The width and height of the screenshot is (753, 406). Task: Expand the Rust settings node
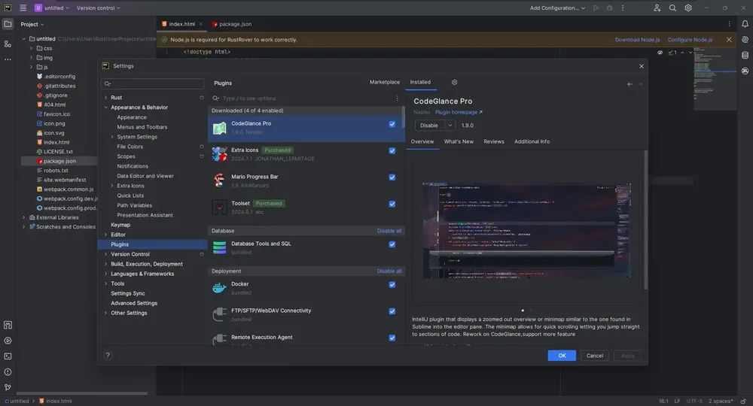(105, 97)
